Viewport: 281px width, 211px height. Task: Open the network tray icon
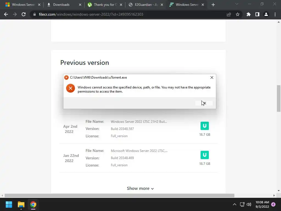coord(242,204)
